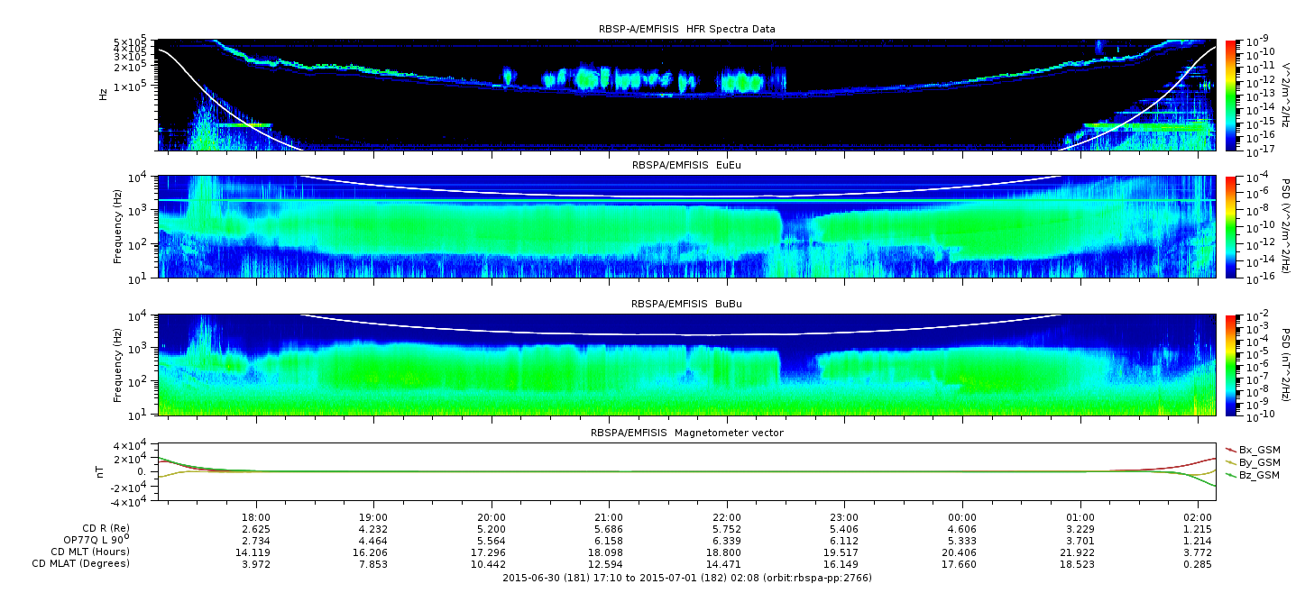Click the Bz_GSM legend entry
This screenshot has height=593, width=1305.
(1253, 475)
